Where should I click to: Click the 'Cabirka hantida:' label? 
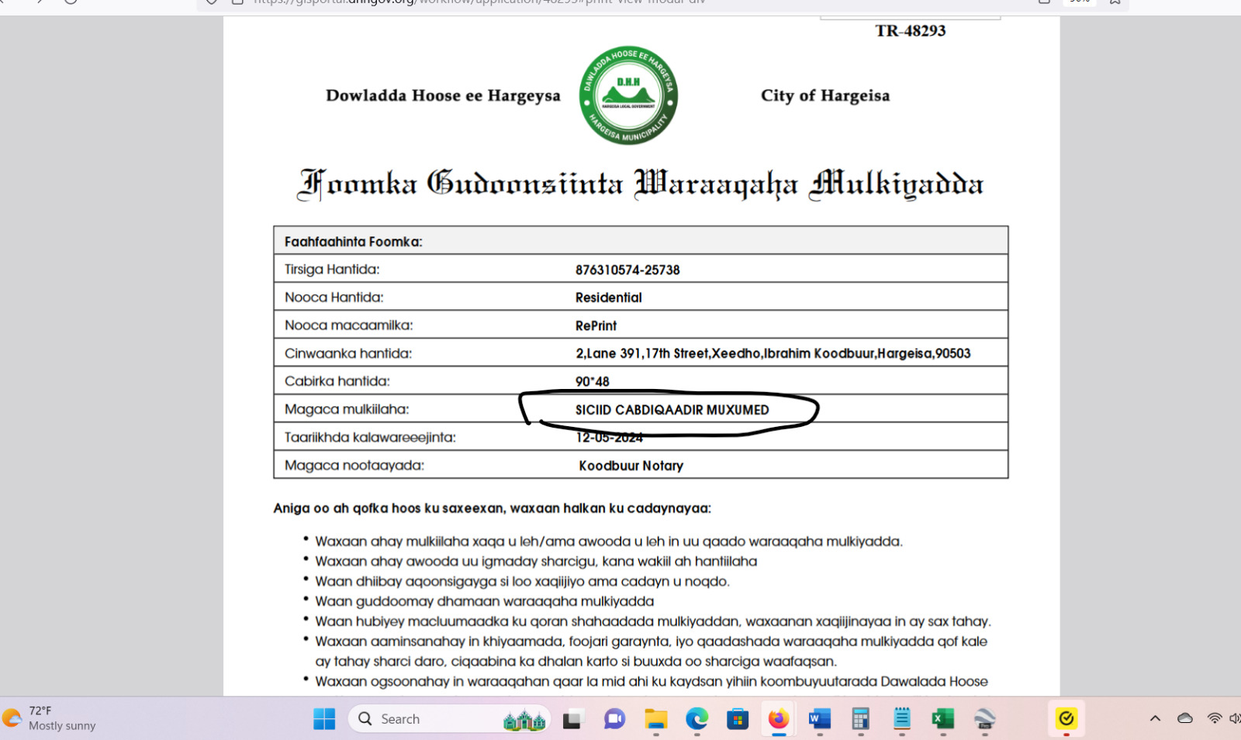point(337,381)
